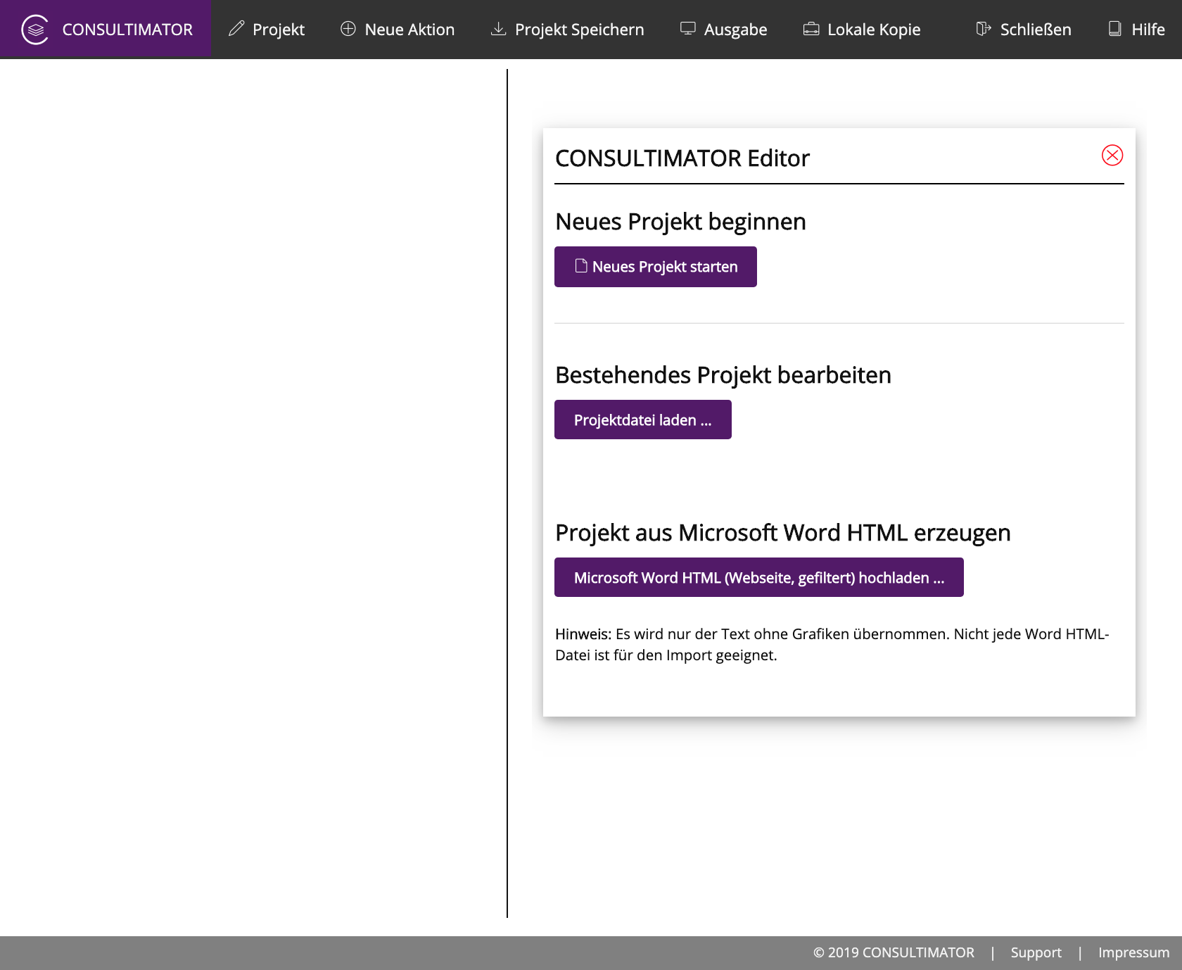
Task: Click the download icon beside Projekt Speichern
Action: click(498, 29)
